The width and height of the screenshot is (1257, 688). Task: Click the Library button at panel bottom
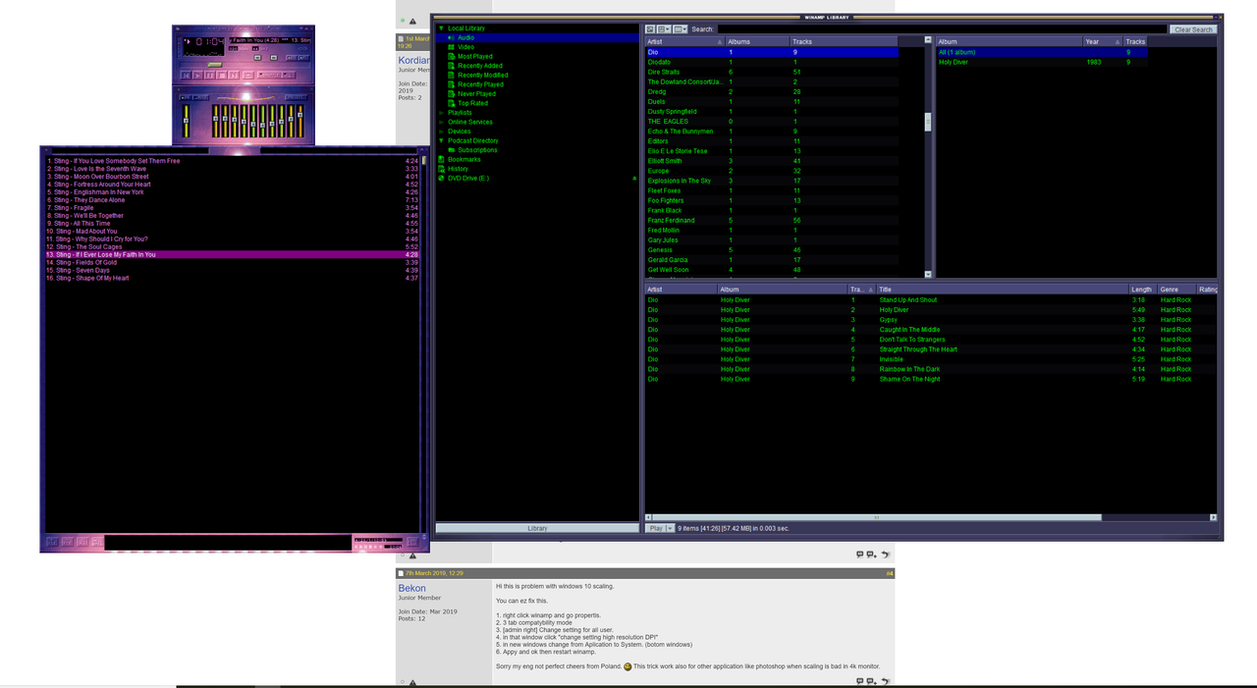click(x=537, y=528)
